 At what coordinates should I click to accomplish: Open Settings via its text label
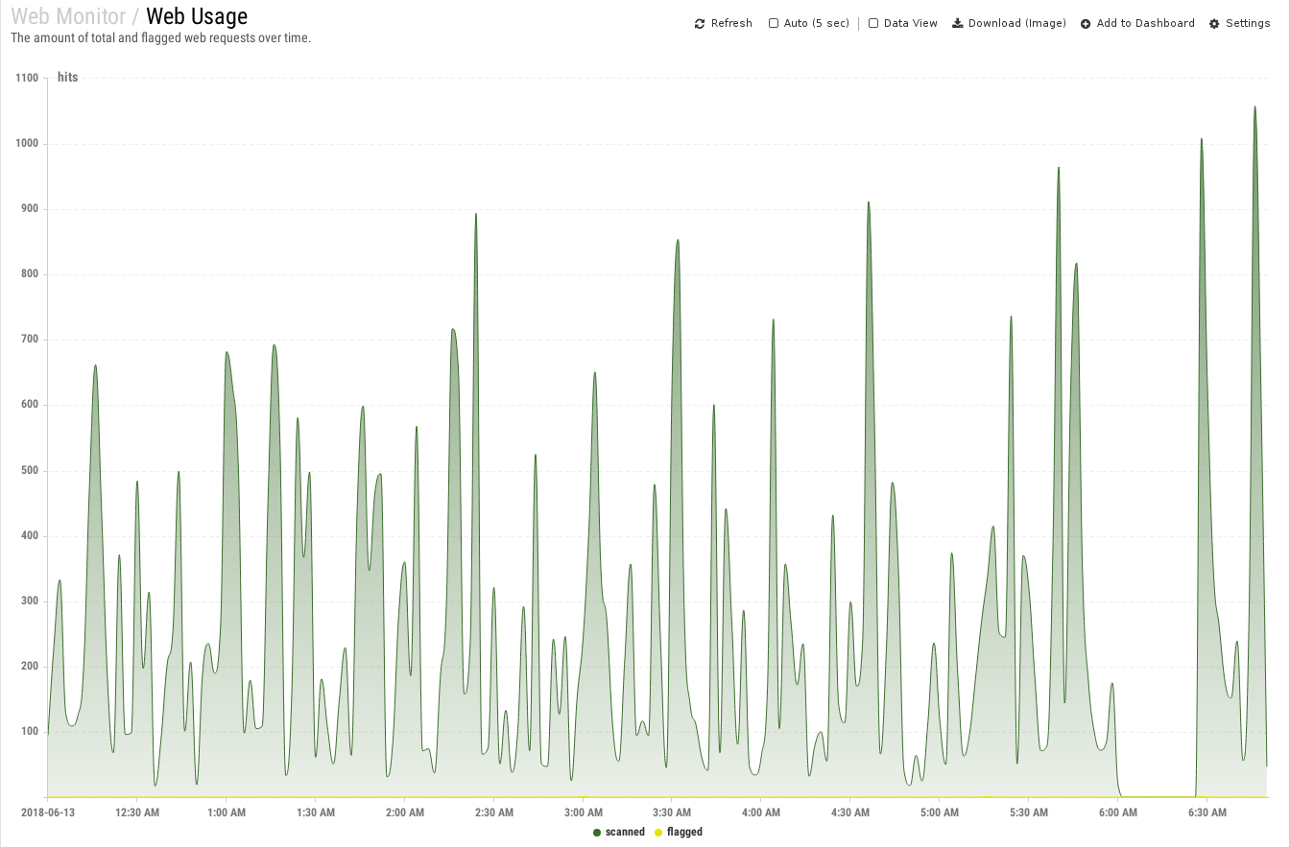coord(1248,23)
